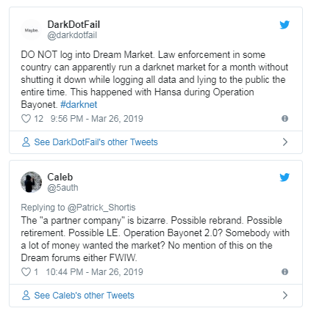
Task: Click Caleb's profile photo
Action: [32, 183]
